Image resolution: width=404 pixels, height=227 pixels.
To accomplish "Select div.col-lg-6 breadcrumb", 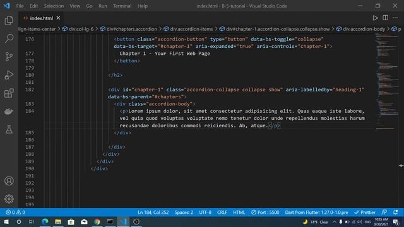I will 78,29.
